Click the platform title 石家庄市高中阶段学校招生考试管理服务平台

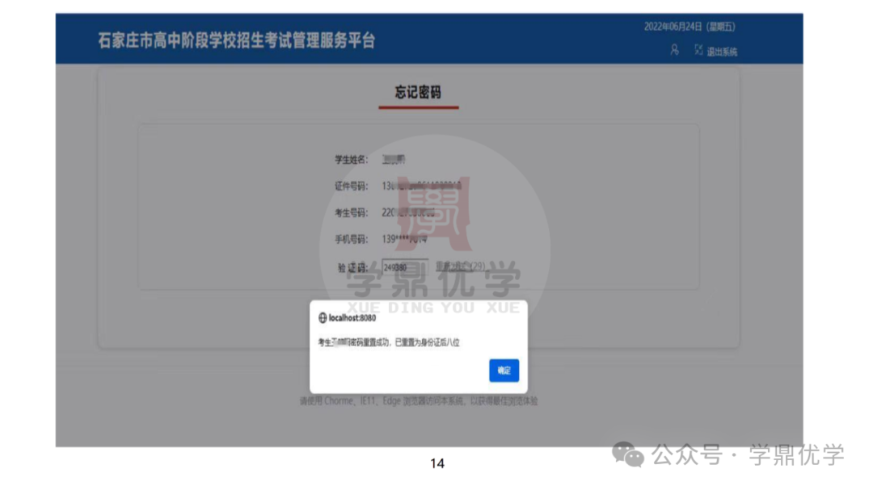click(237, 40)
